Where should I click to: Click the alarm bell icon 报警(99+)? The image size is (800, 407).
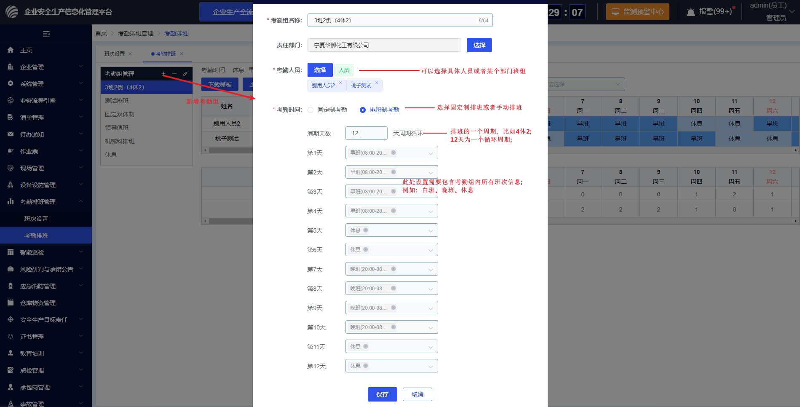[691, 12]
